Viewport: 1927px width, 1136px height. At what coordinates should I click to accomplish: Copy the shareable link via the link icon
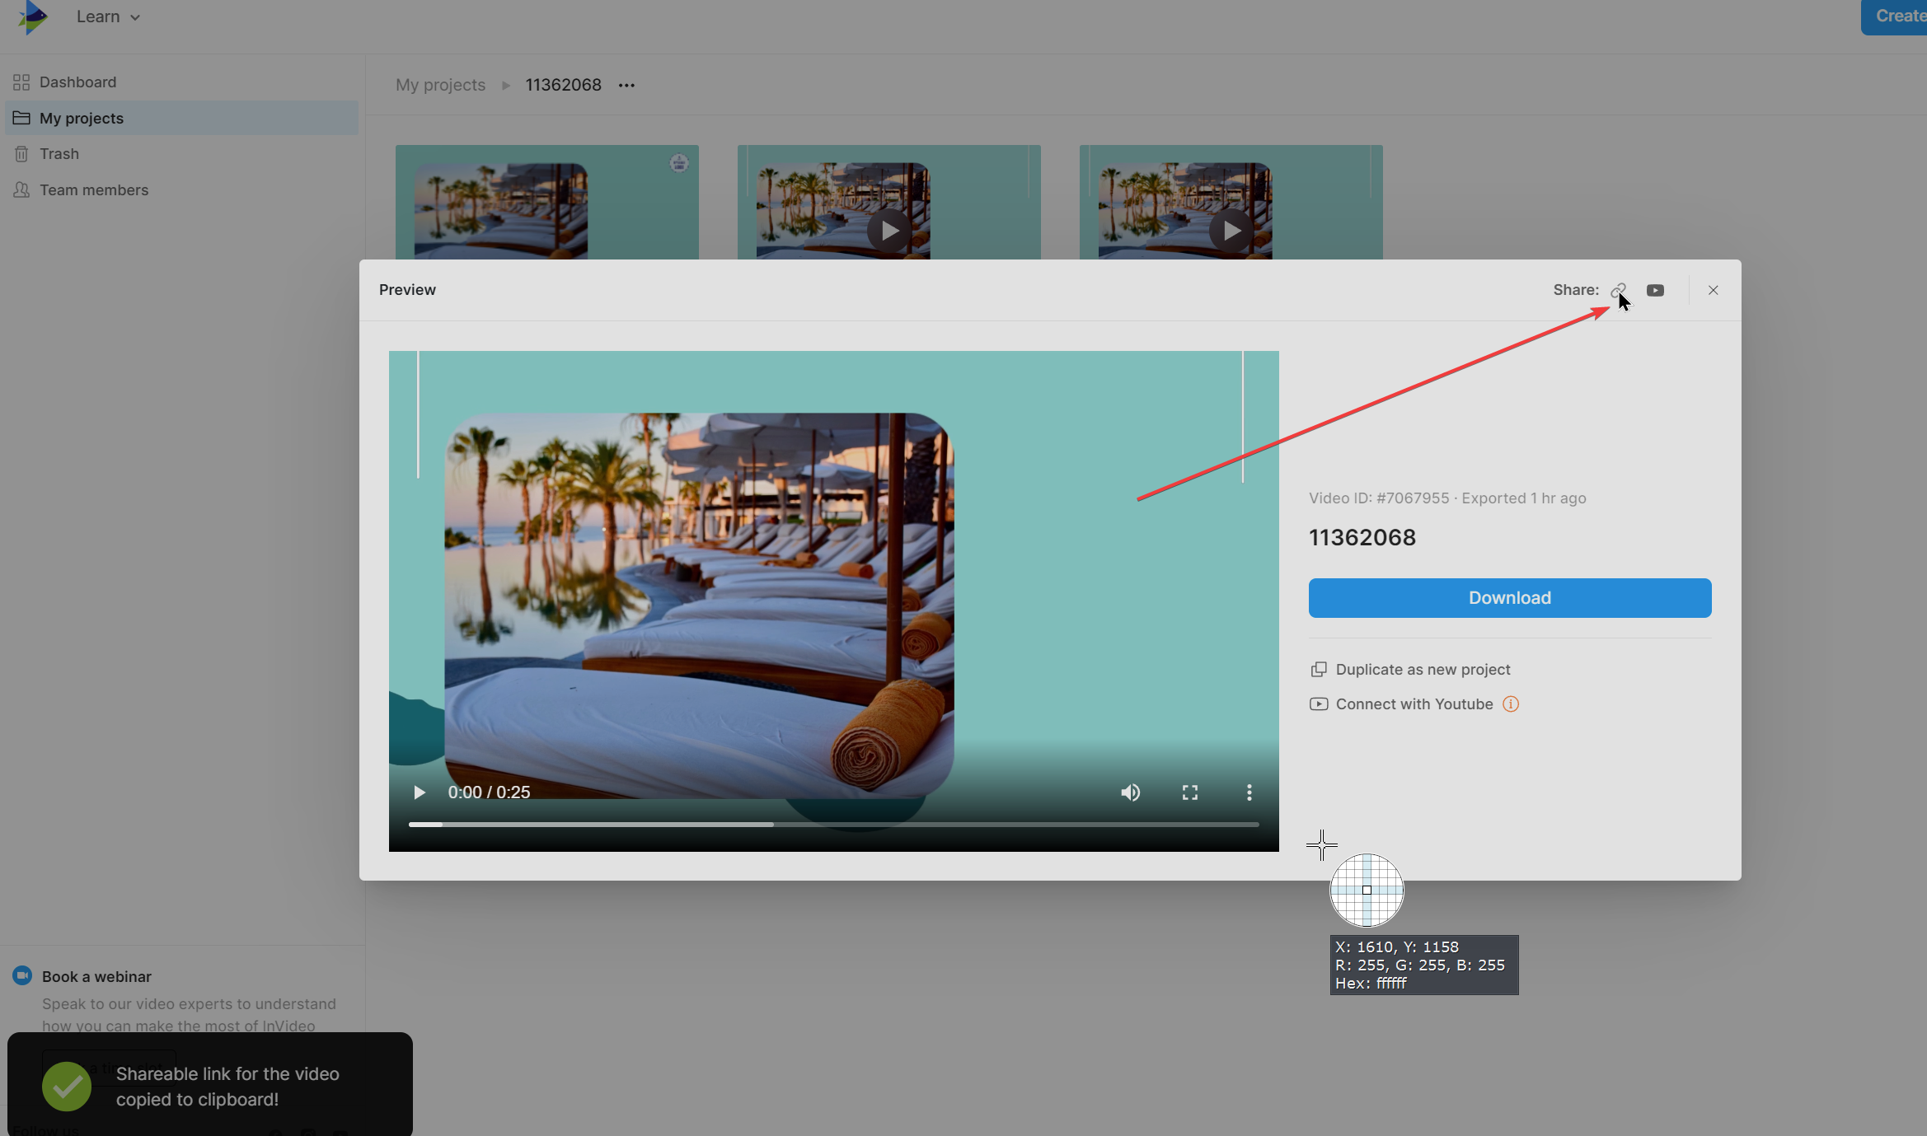(1619, 290)
